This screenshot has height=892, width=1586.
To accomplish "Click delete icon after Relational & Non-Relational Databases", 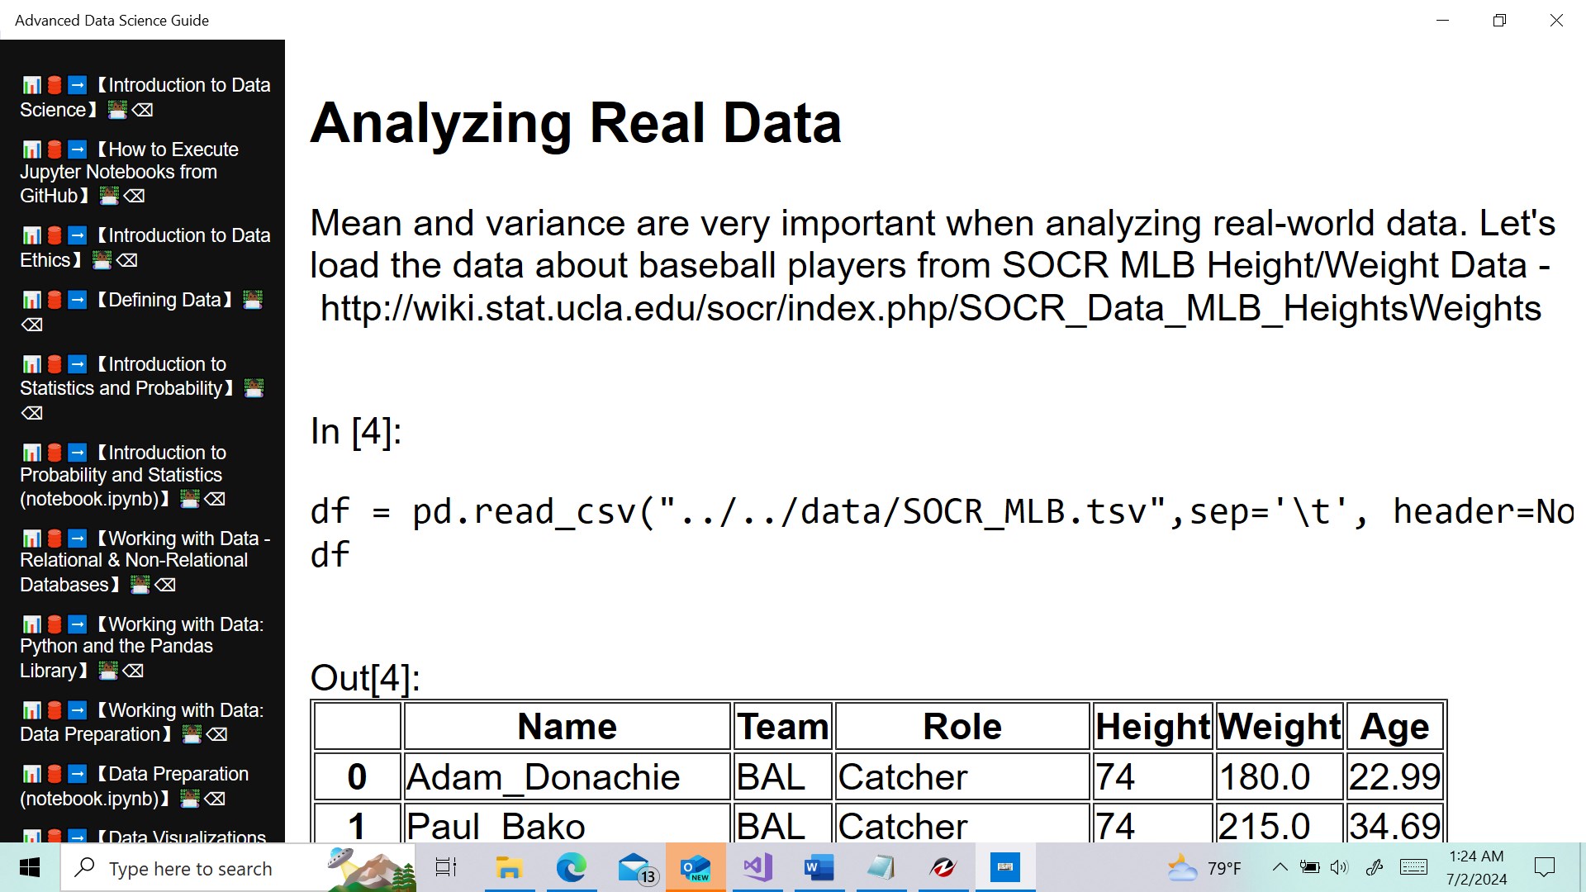I will pyautogui.click(x=165, y=585).
